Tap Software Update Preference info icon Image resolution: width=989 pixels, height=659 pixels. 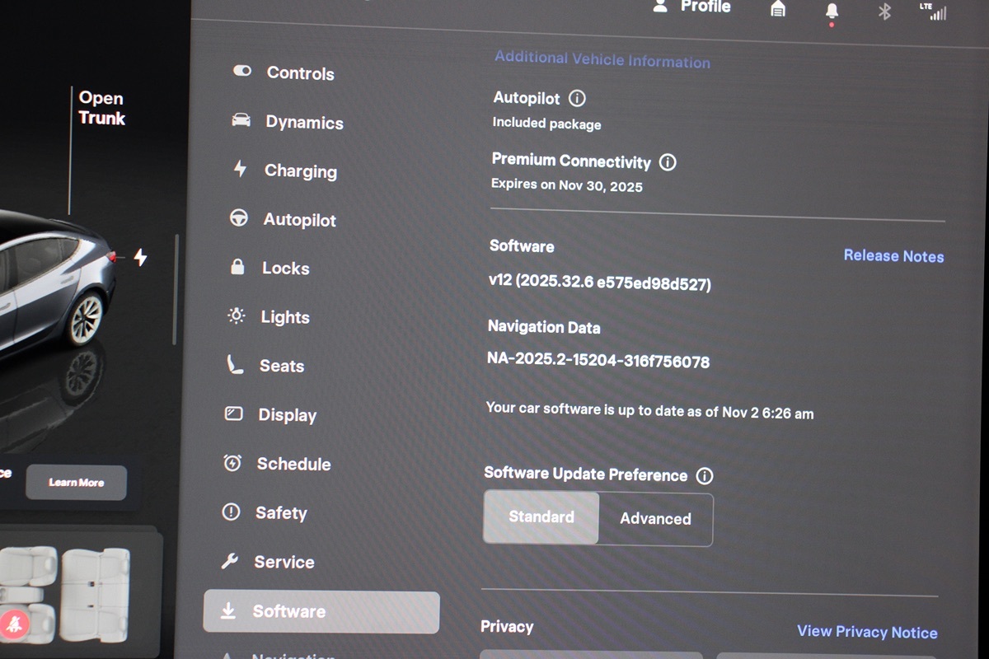point(704,476)
